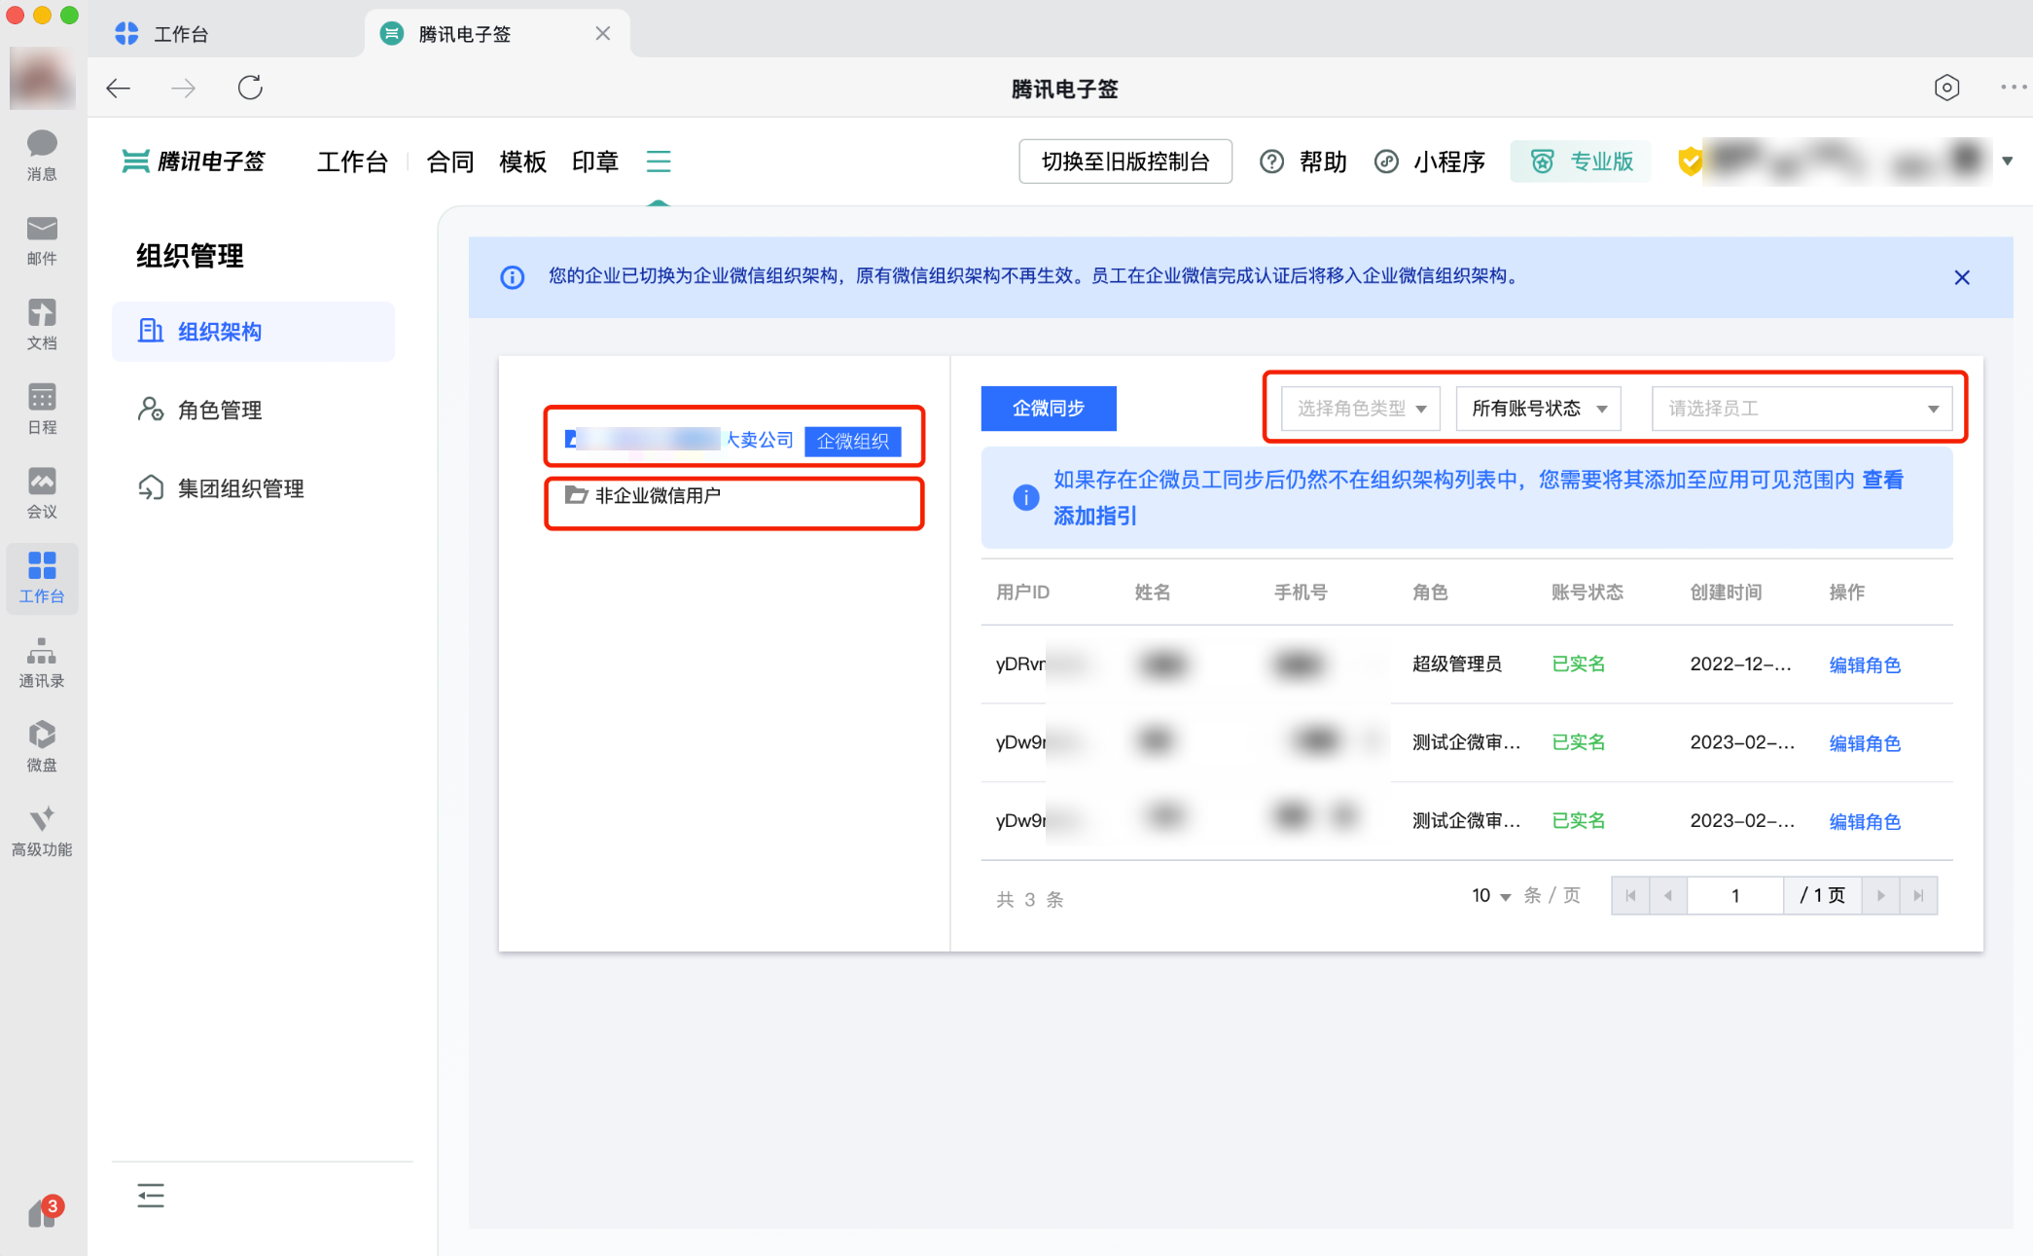
Task: Open the 10 条/页 page size dropdown
Action: (1491, 895)
